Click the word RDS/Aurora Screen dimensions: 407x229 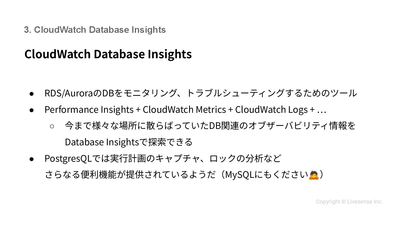click(69, 93)
